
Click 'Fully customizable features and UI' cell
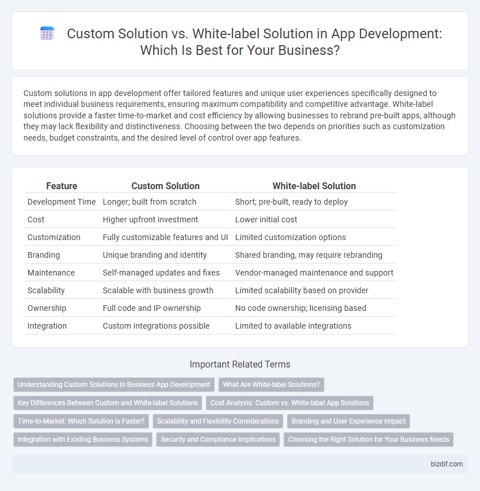[x=165, y=237]
